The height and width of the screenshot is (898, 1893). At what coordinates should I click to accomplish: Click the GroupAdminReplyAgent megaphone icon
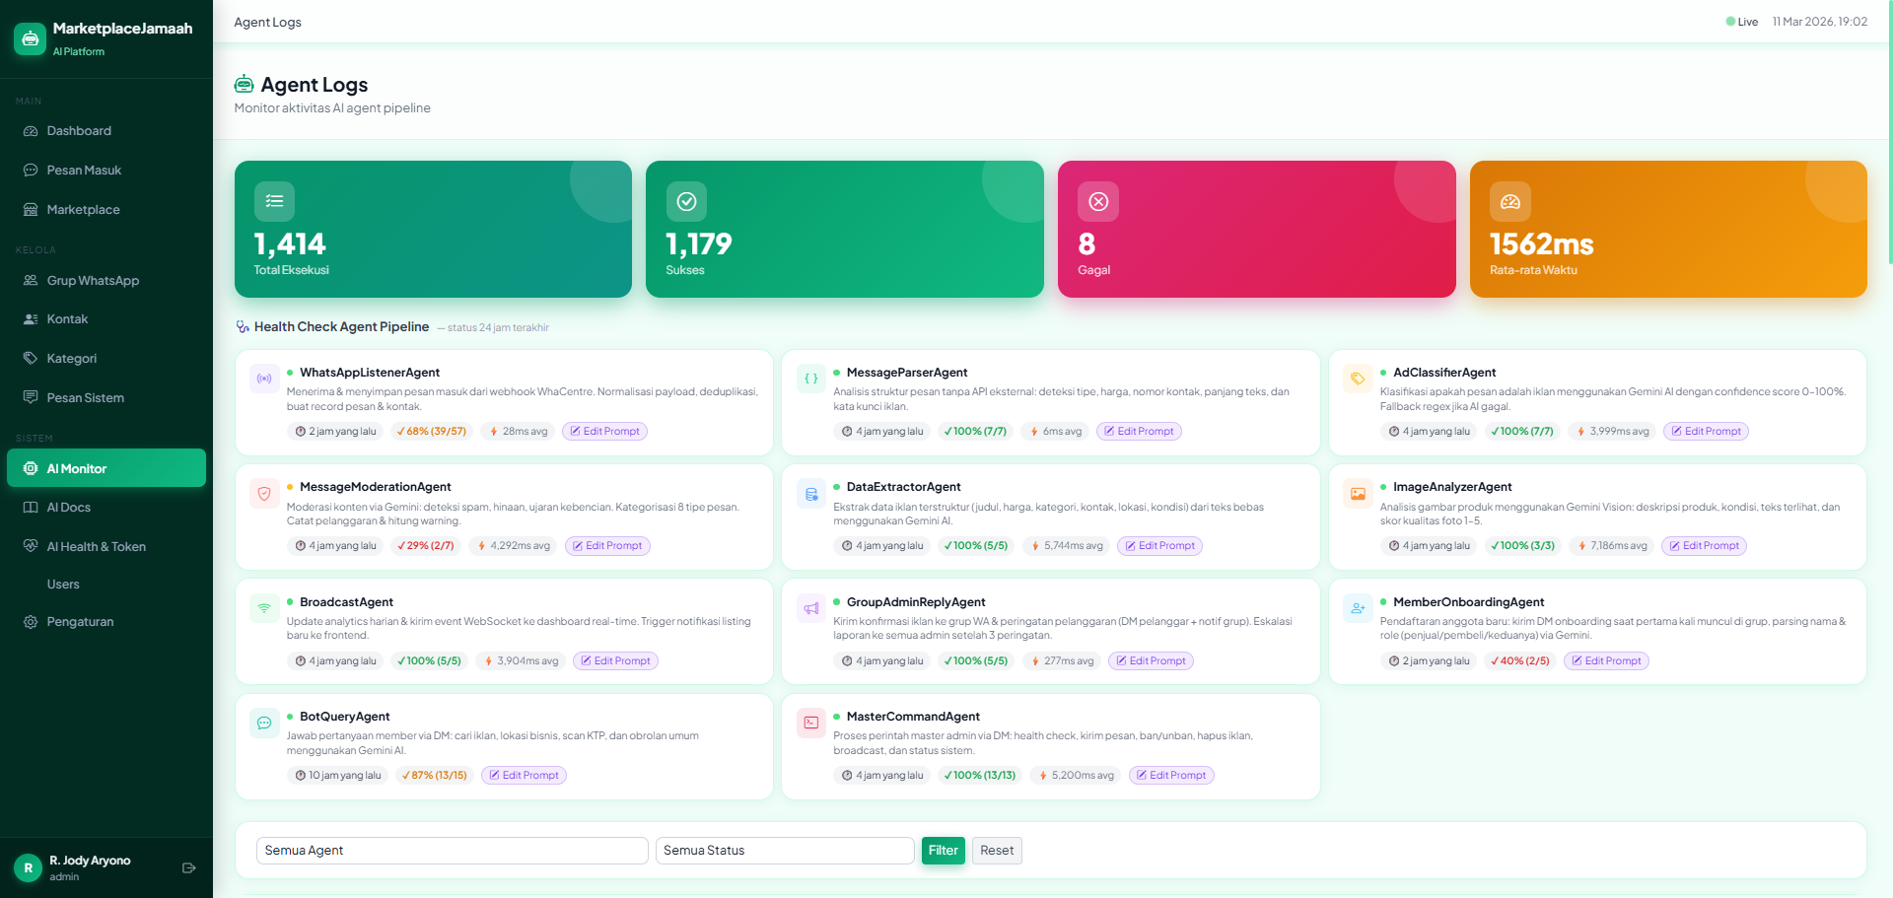[810, 608]
